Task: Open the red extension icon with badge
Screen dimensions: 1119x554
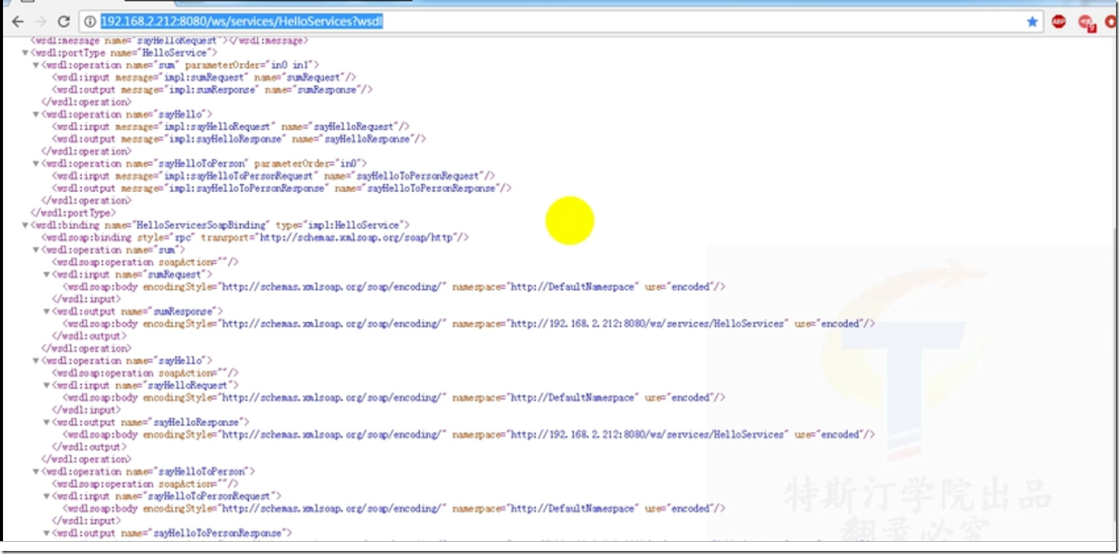Action: [1086, 23]
